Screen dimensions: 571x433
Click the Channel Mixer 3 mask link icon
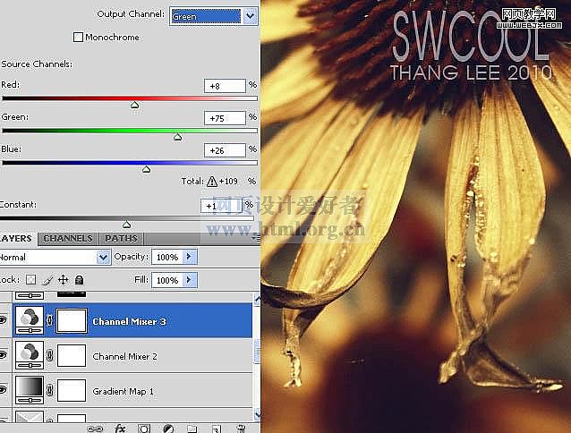click(50, 320)
